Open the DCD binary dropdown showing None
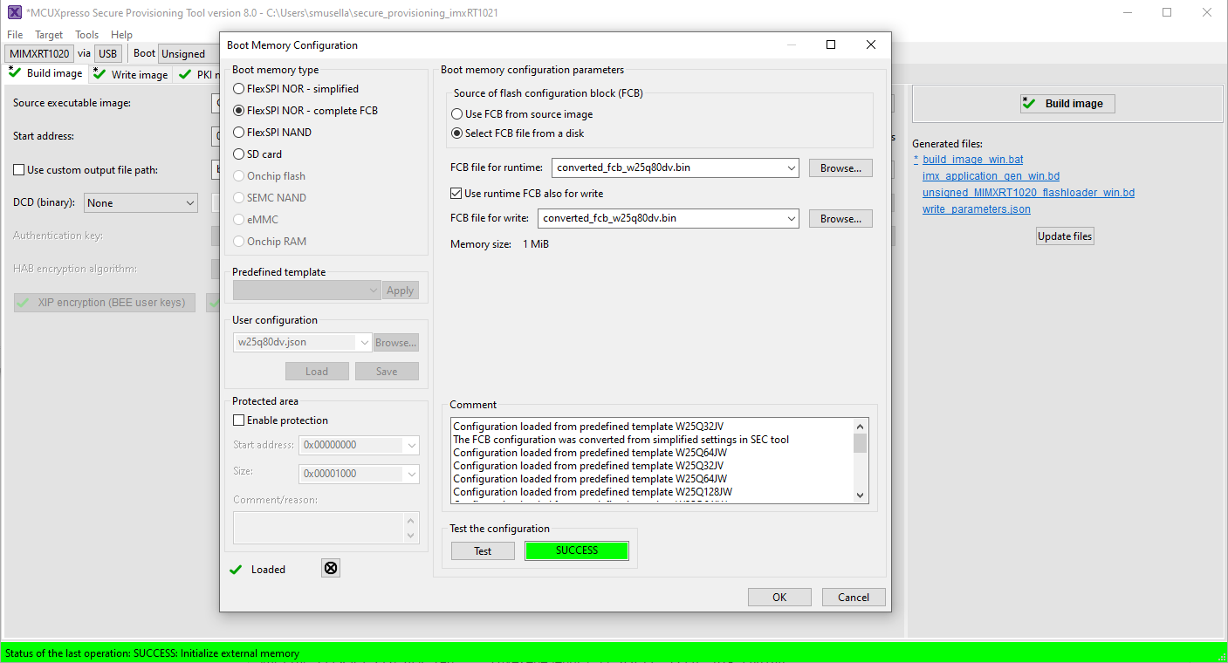Image resolution: width=1228 pixels, height=663 pixels. (190, 202)
